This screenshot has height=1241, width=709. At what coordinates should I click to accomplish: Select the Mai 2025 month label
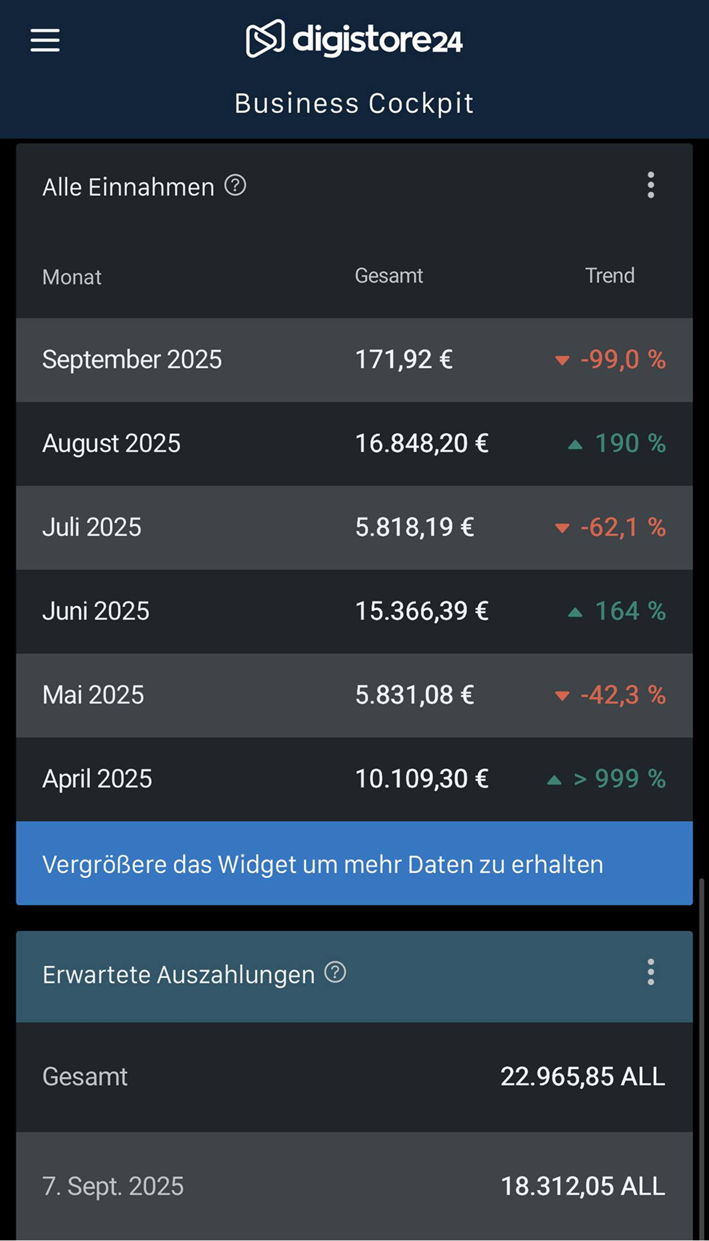tap(93, 695)
